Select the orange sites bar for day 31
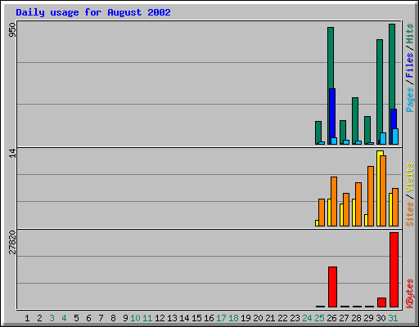419x327 pixels. click(x=395, y=207)
